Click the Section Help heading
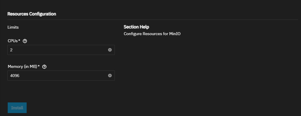 (x=136, y=27)
